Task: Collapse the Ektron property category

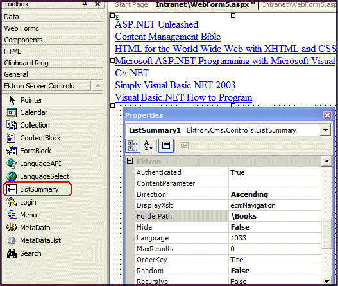Action: (130, 161)
